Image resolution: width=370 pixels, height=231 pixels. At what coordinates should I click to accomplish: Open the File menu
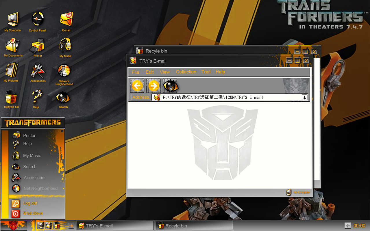tap(135, 72)
